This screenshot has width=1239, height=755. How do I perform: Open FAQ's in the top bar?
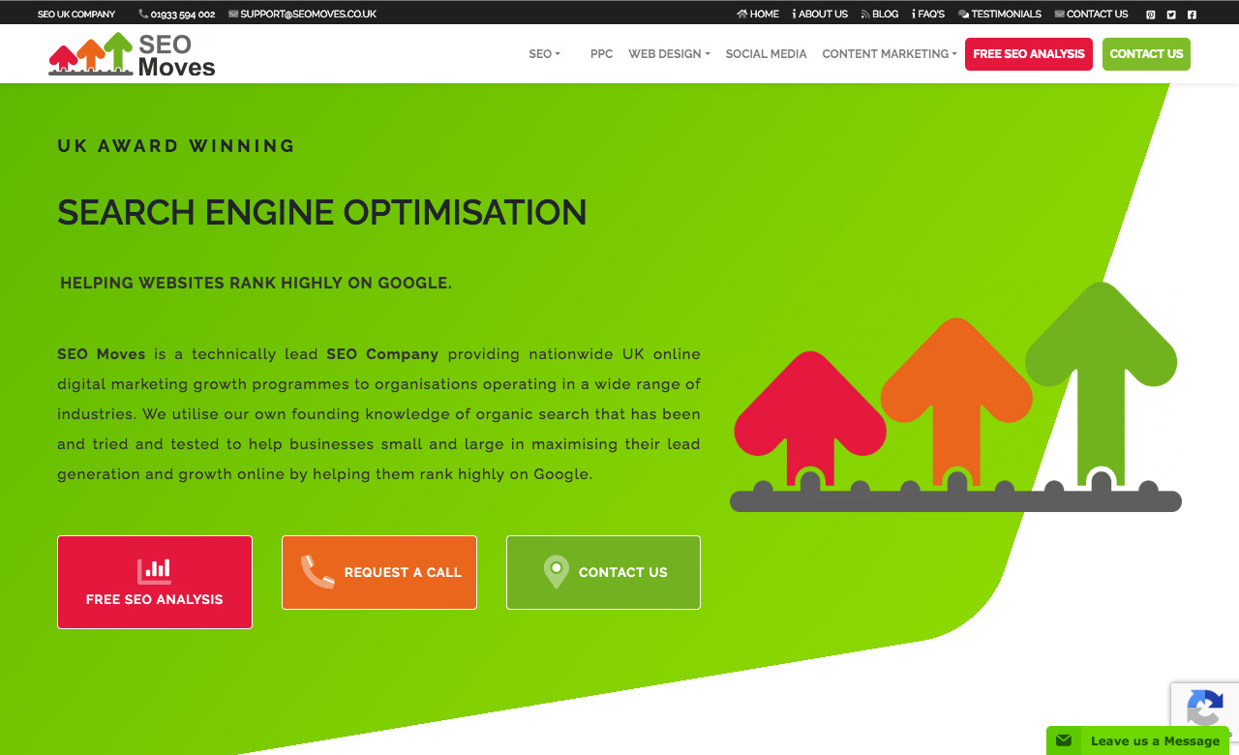928,15
